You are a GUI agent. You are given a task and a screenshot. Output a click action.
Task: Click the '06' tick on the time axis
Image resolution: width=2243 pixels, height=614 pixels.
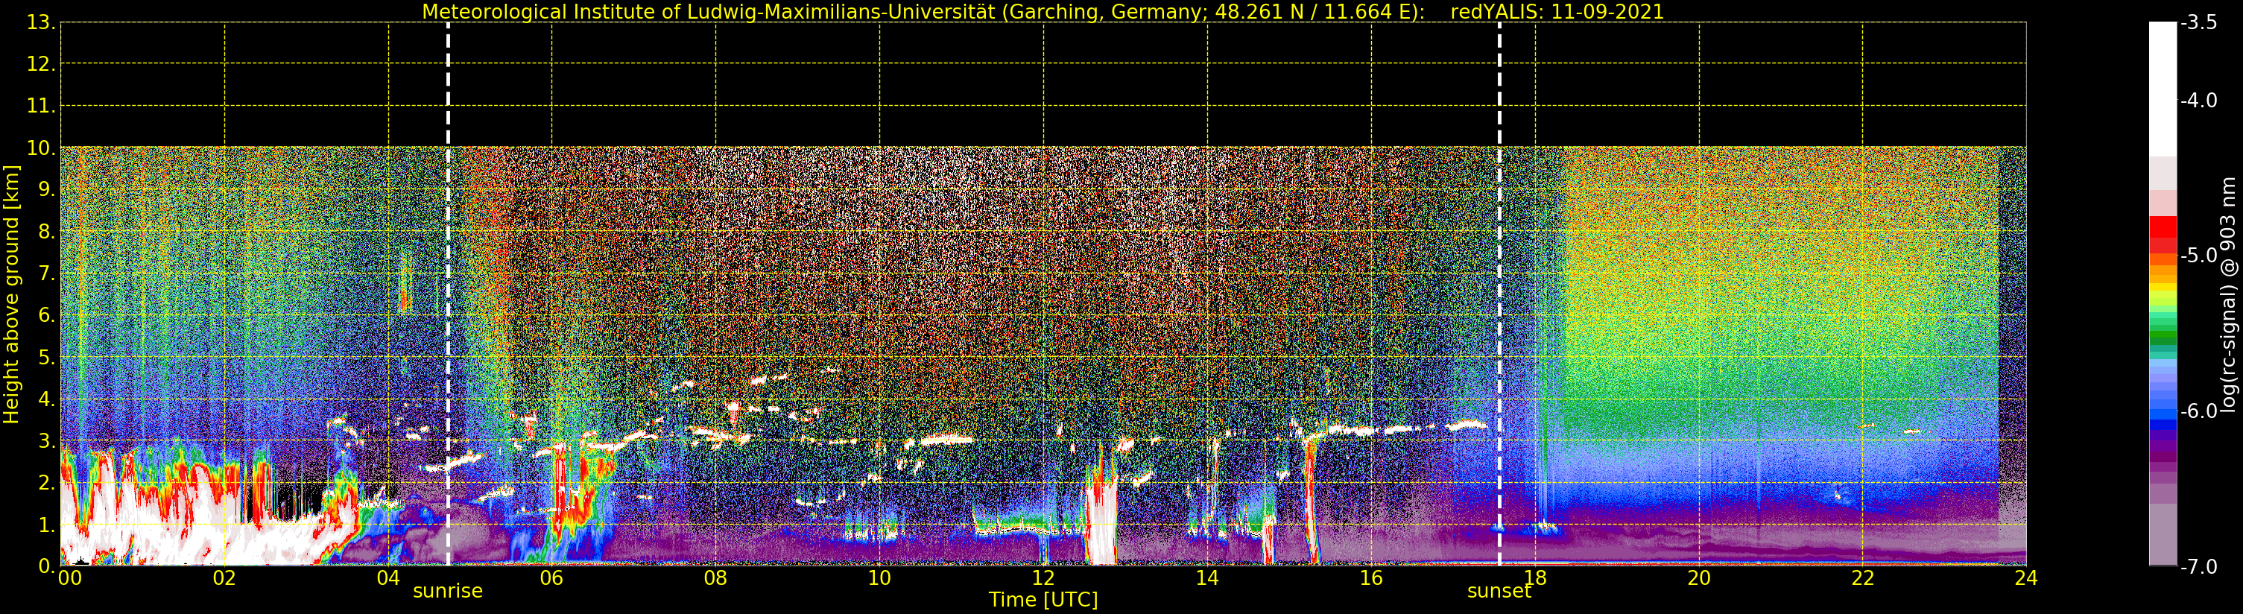[552, 577]
